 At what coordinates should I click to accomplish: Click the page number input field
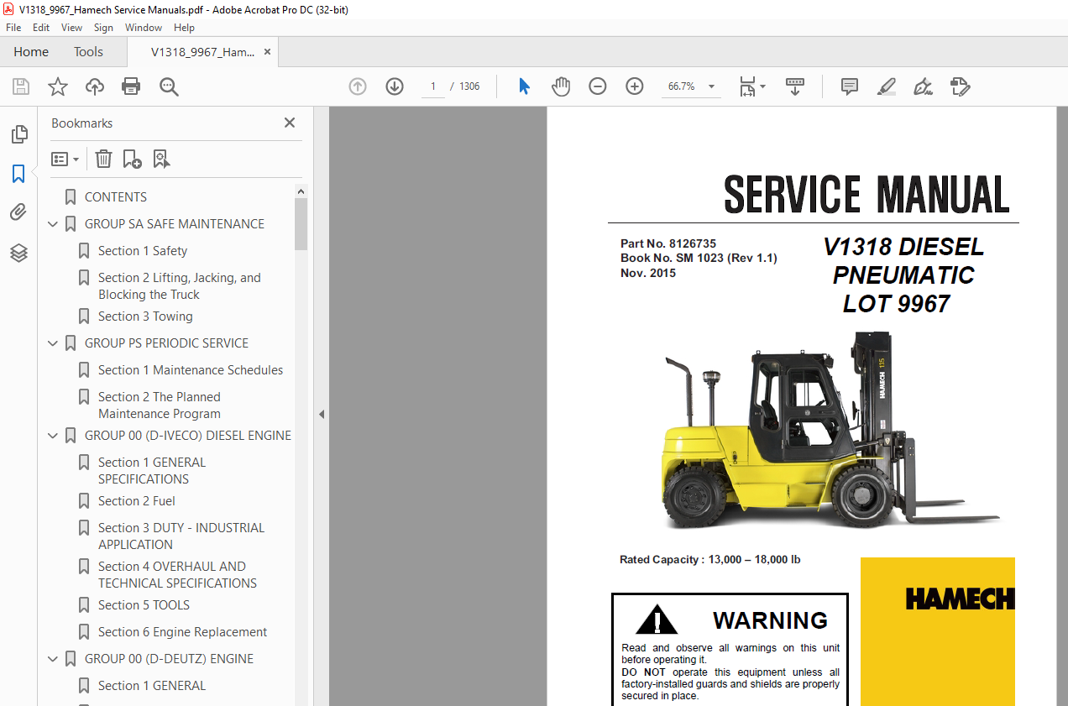click(433, 86)
